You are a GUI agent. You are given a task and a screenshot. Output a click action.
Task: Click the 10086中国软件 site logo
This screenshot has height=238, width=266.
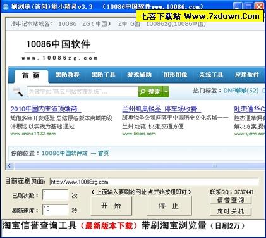click(x=59, y=49)
